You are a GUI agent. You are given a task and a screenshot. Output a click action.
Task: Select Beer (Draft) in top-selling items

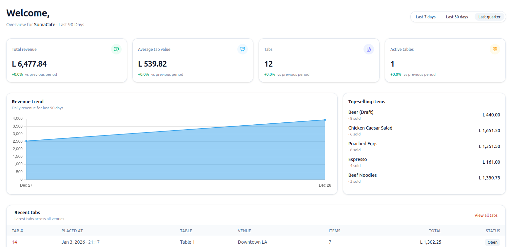click(361, 112)
